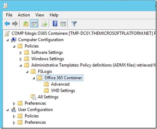Click the GPO scroll icon beside COMP fslogix
The image size is (157, 129).
(x=7, y=34)
